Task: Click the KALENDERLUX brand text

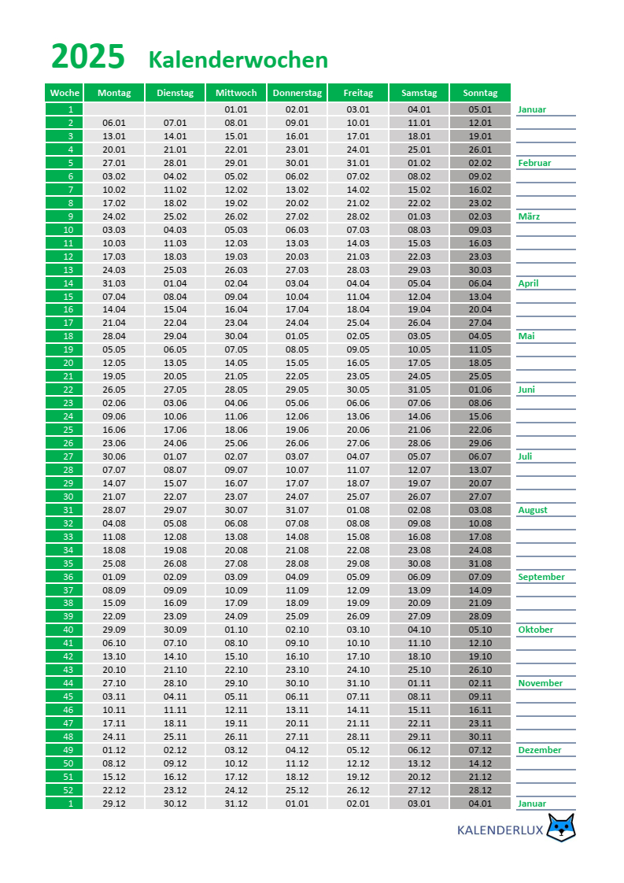Action: point(500,829)
